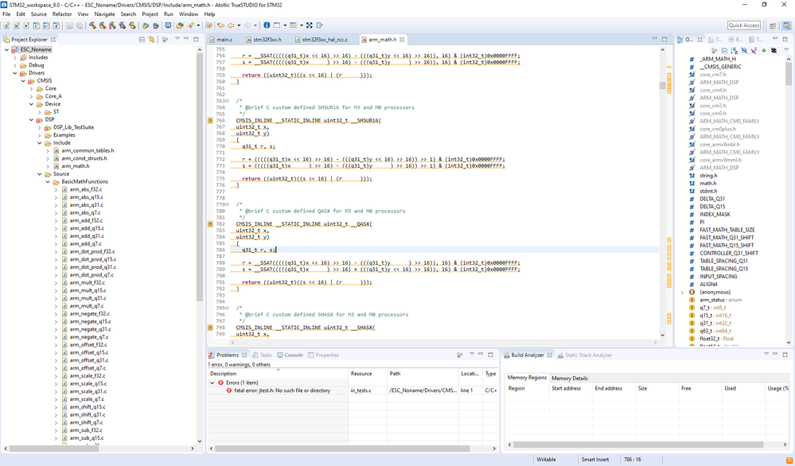The height and width of the screenshot is (466, 795).
Task: Click the Back navigation arrow in toolbar
Action: click(x=232, y=25)
